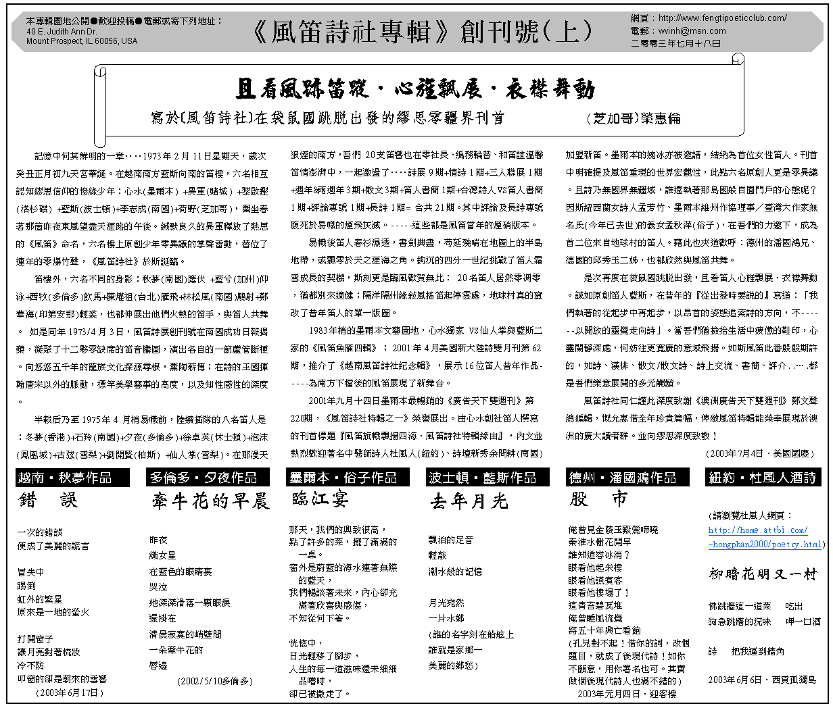Select the poem title 臨江宴
The image size is (833, 708).
(320, 500)
